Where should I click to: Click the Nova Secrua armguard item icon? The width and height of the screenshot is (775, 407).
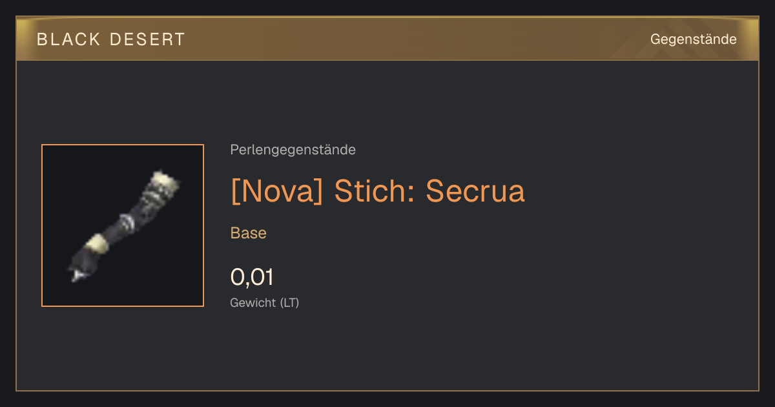click(123, 225)
